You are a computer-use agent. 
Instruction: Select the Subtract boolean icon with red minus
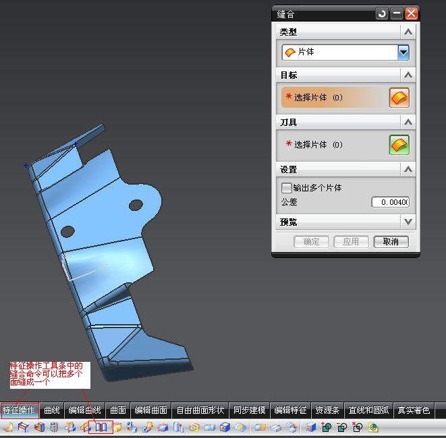tap(341, 427)
